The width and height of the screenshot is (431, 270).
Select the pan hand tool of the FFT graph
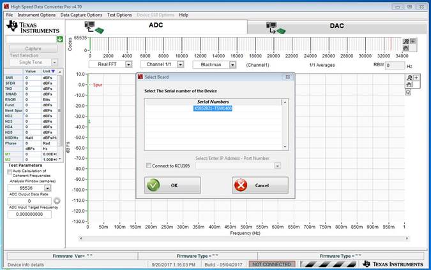409,85
